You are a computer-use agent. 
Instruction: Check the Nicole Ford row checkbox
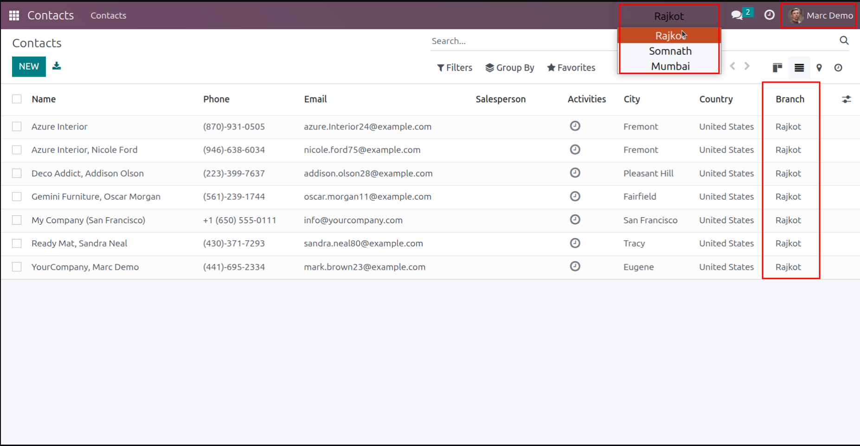click(x=17, y=150)
